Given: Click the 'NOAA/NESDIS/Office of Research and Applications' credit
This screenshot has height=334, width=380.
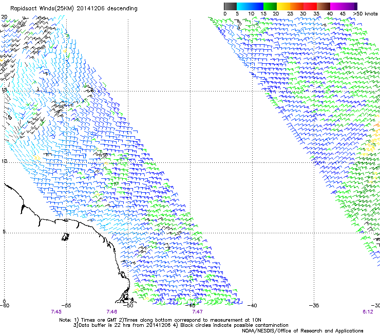Looking at the screenshot, I should coord(302,331).
